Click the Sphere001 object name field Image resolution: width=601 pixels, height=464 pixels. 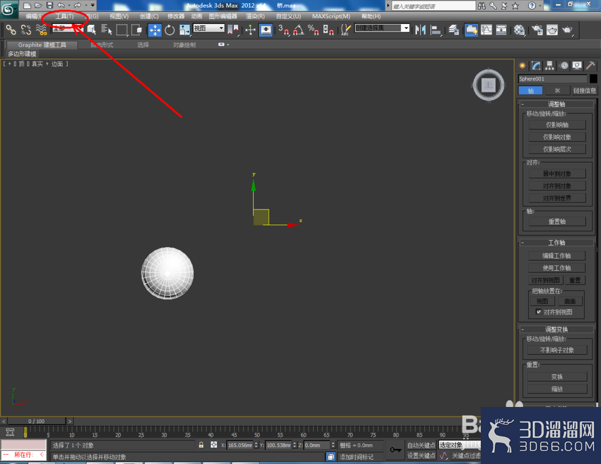552,79
